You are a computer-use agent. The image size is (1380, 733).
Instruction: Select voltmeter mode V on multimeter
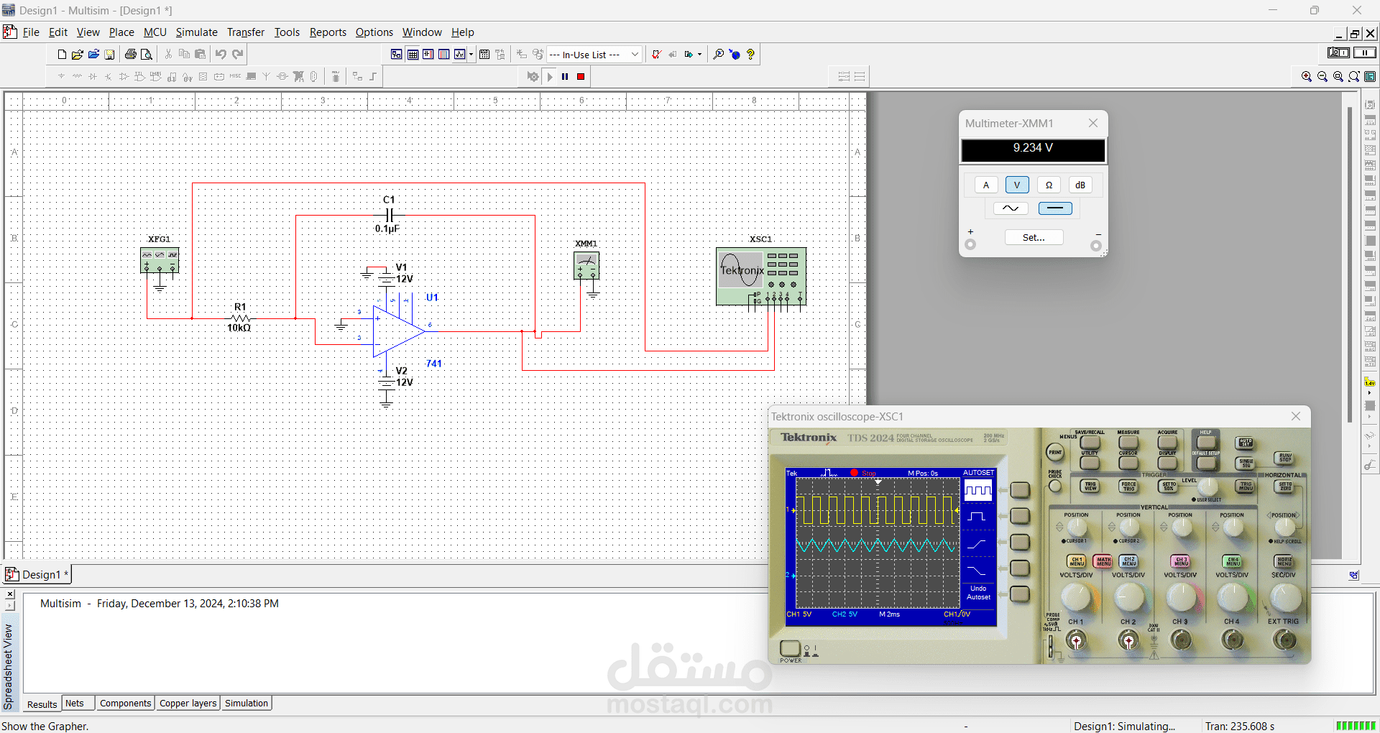click(x=1017, y=185)
